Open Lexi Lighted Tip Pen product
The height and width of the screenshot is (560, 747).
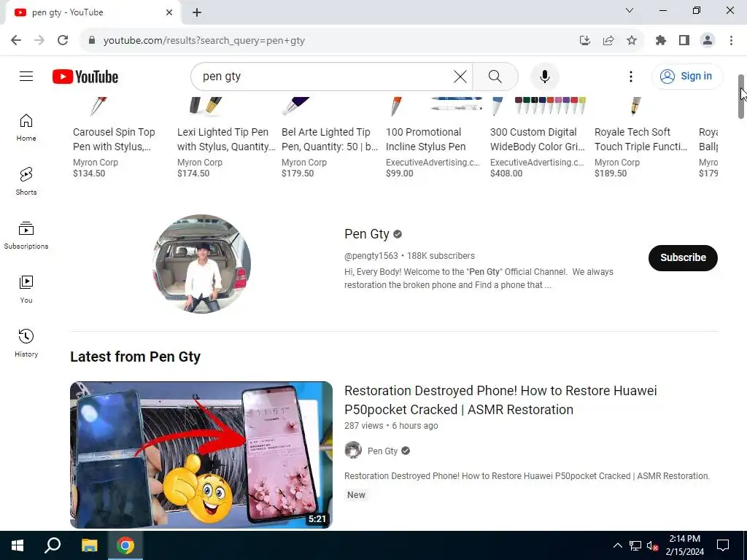(226, 139)
